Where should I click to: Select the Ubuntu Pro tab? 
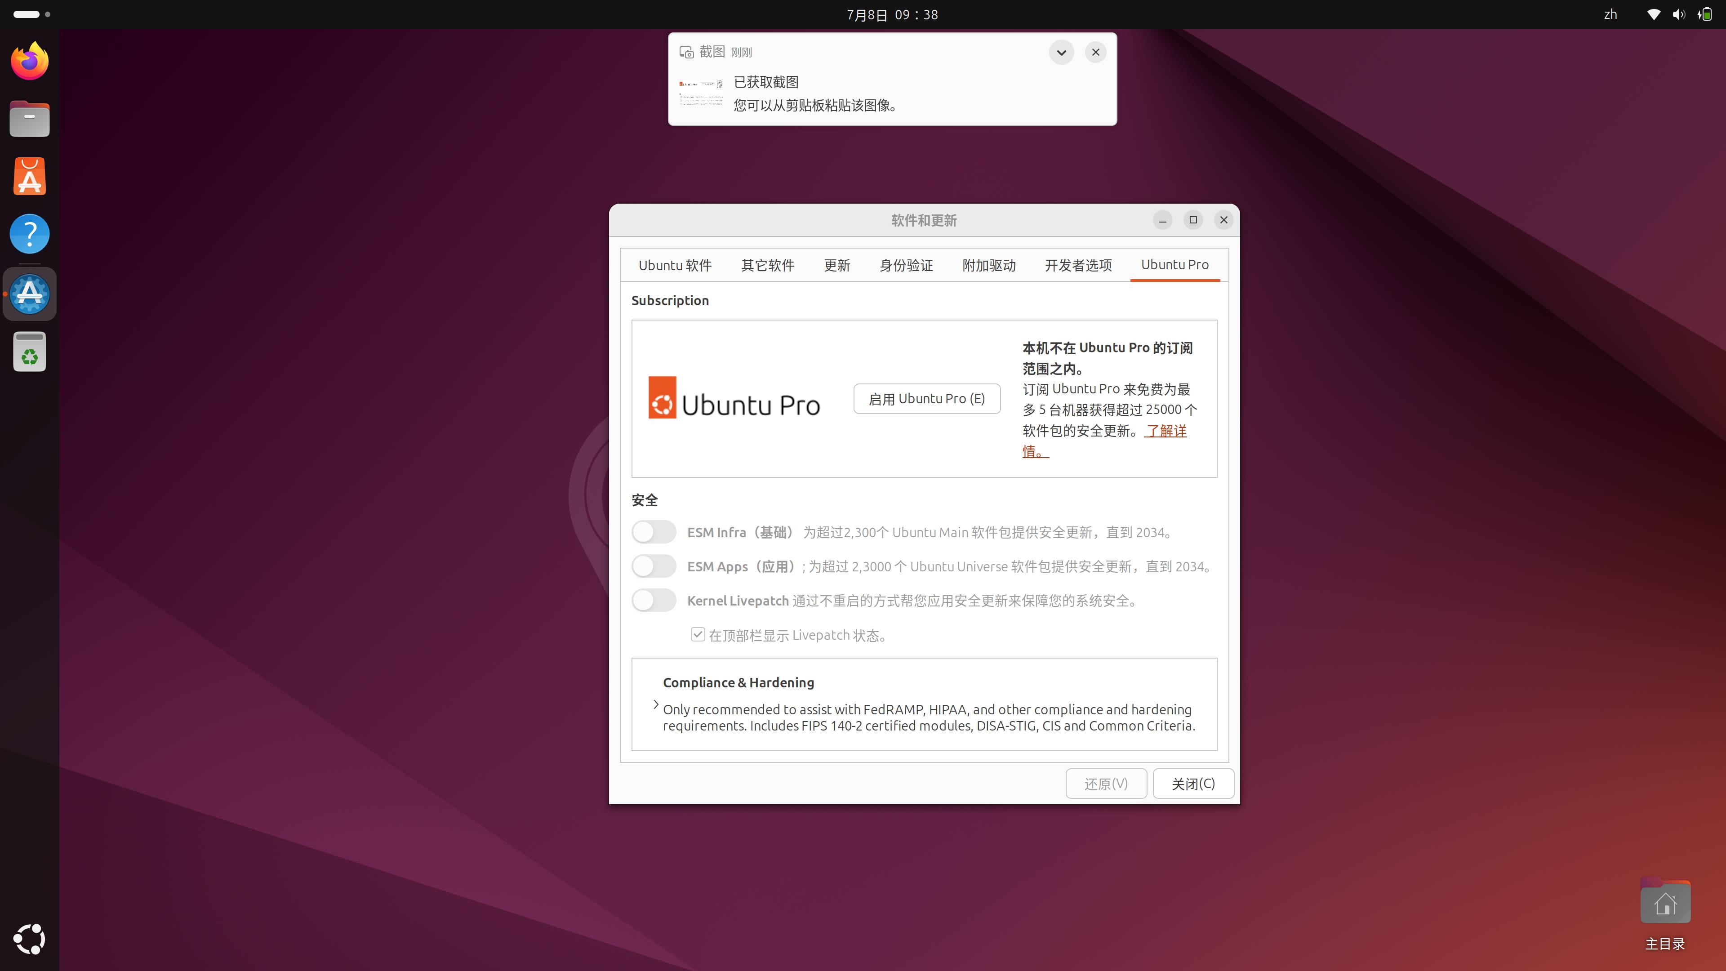(1174, 265)
